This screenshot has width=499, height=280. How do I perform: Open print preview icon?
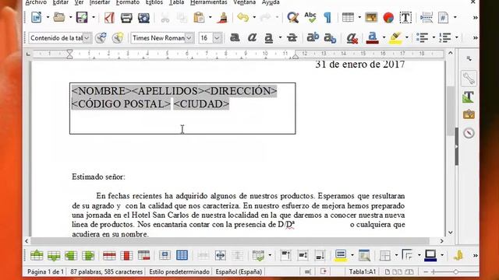[x=143, y=17]
